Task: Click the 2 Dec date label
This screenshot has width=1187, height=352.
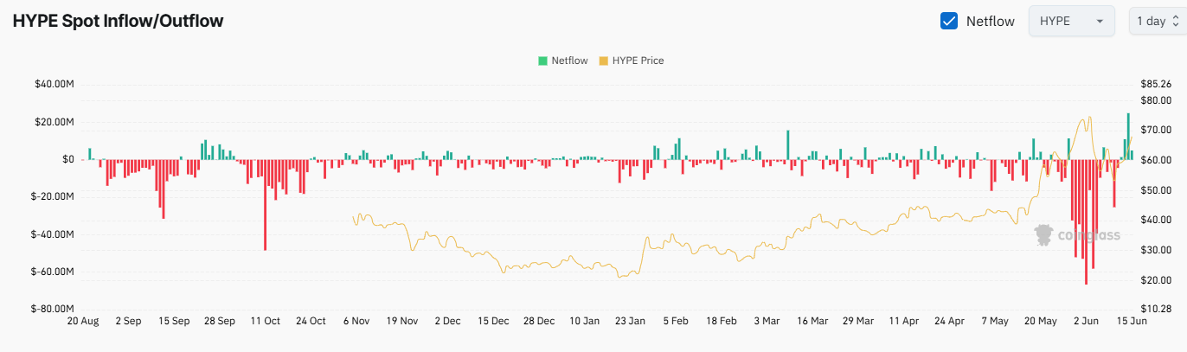Action: 447,321
